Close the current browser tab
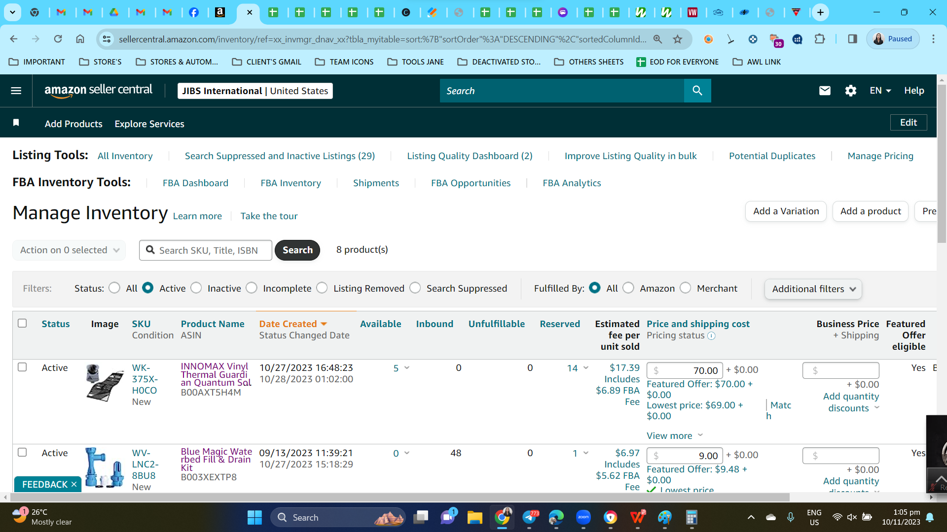The image size is (947, 532). point(250,12)
